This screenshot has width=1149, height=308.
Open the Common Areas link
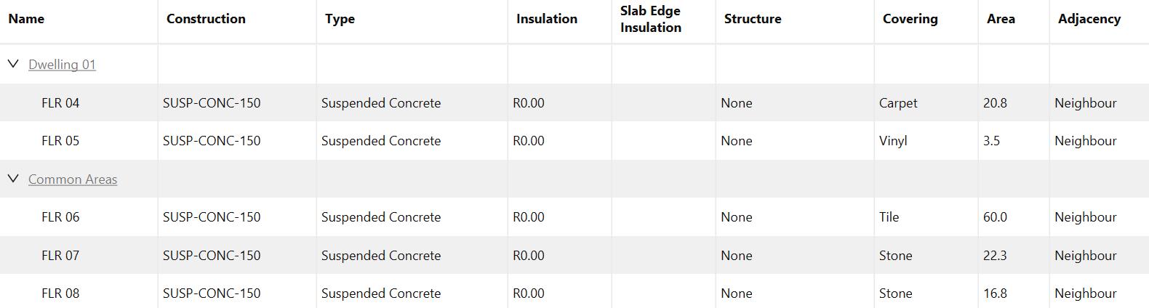pyautogui.click(x=73, y=179)
